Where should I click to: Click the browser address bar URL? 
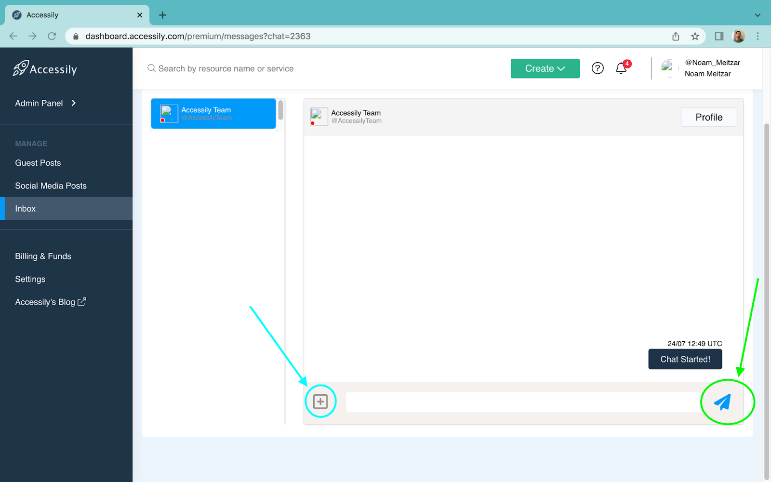tap(198, 36)
